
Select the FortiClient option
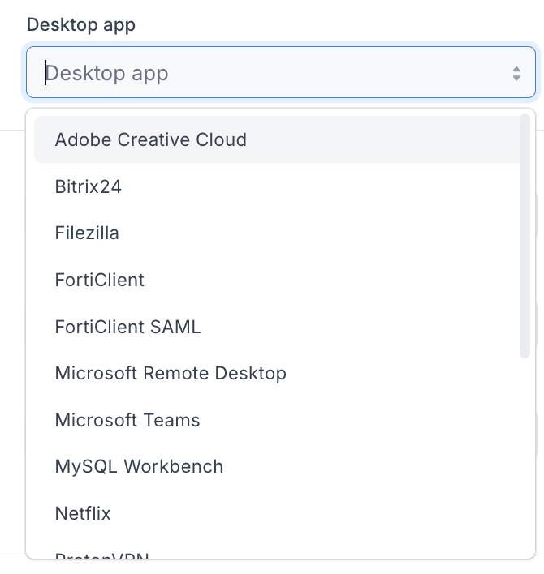tap(277, 280)
